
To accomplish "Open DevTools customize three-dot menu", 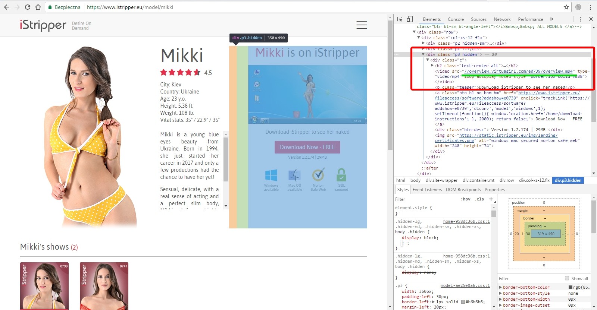I will pos(581,19).
